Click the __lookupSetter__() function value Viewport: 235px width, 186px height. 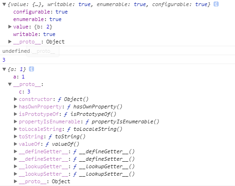pos(107,174)
